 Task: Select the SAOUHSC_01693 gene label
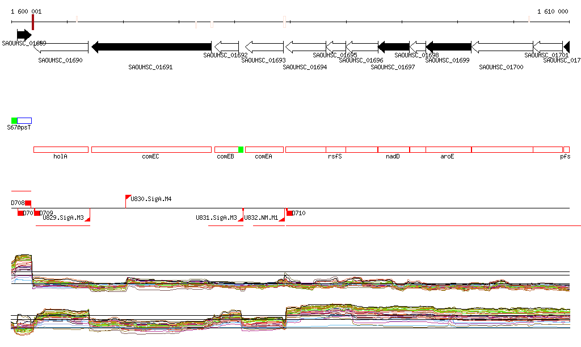click(263, 60)
